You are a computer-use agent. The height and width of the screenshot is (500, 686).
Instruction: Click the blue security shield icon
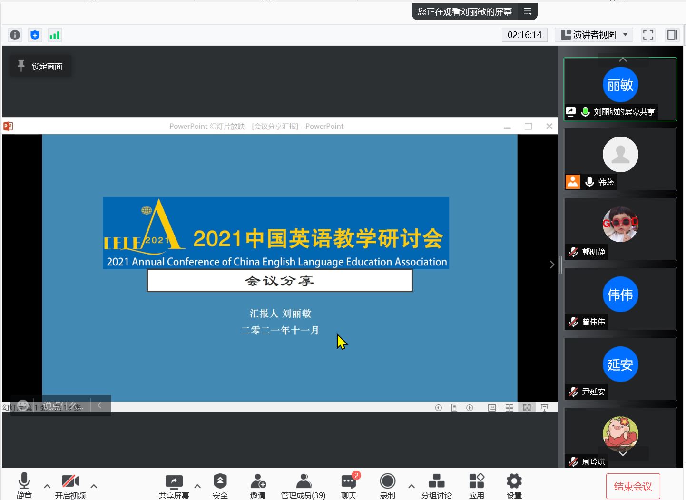pyautogui.click(x=35, y=35)
